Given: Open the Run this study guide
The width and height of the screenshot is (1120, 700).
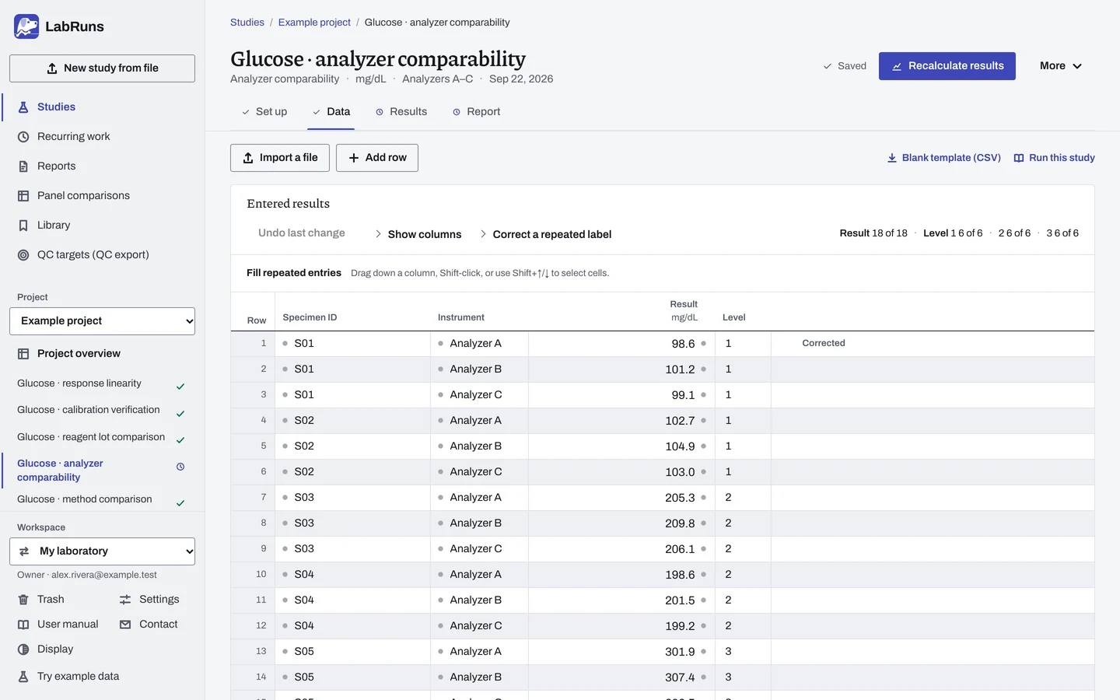Looking at the screenshot, I should pos(1054,158).
